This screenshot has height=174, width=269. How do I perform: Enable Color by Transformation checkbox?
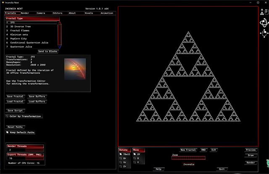(7, 116)
